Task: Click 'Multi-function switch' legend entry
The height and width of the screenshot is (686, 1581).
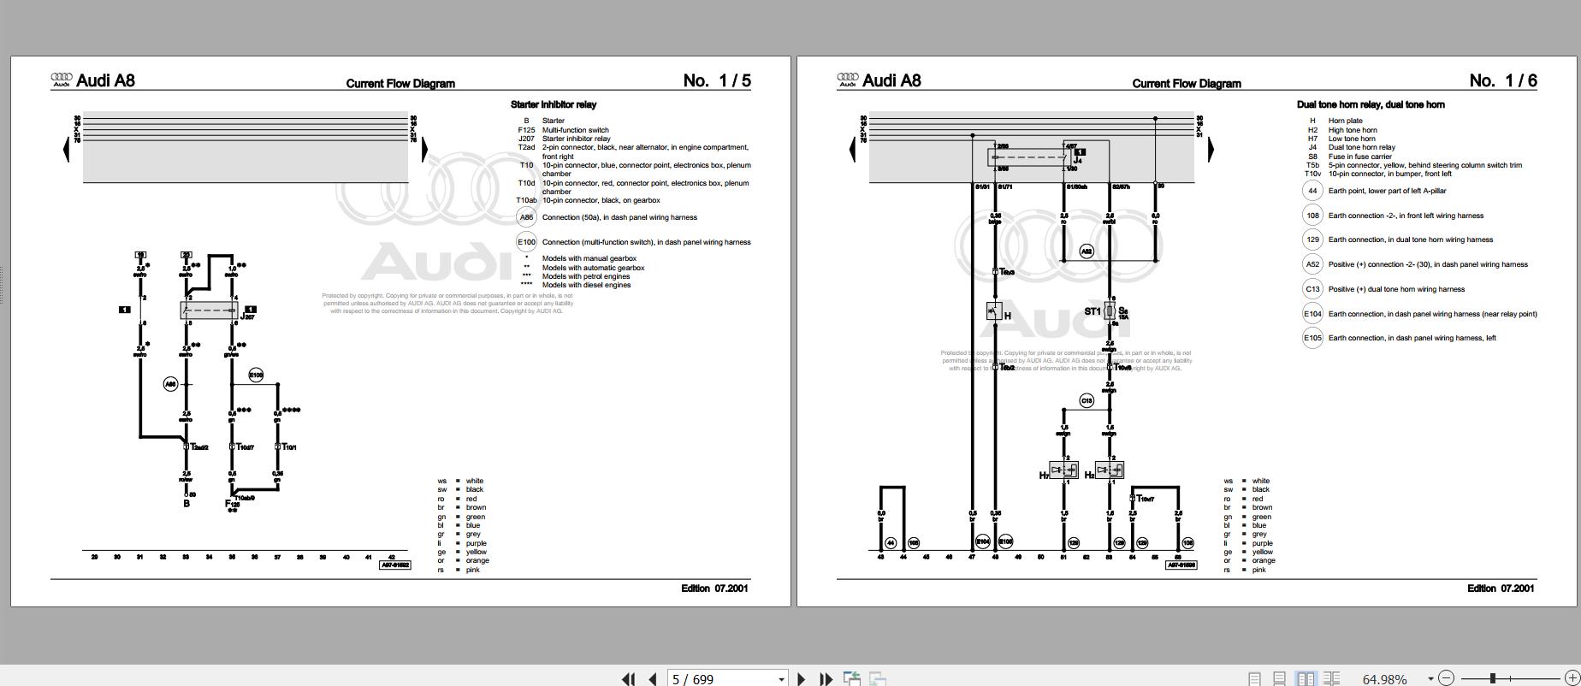Action: coord(576,130)
